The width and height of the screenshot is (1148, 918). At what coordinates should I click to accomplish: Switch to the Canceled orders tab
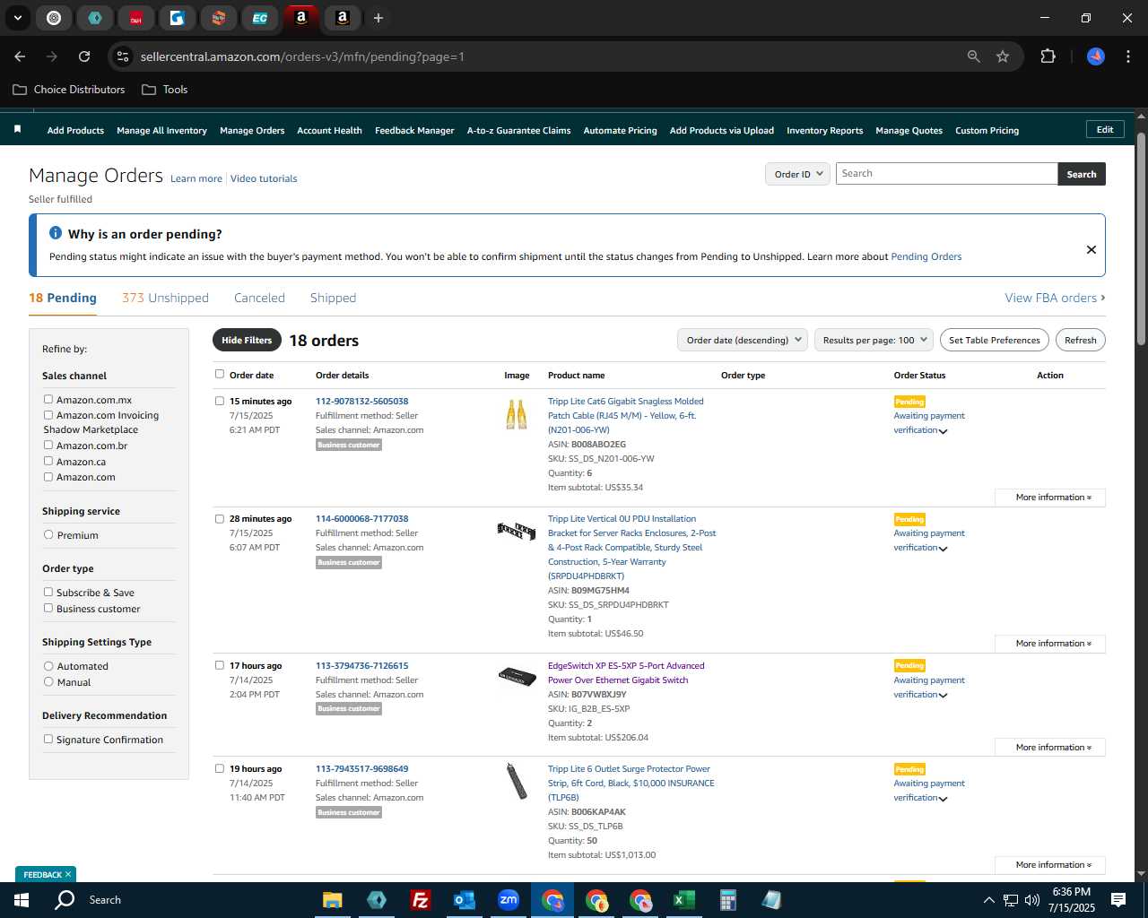click(259, 298)
